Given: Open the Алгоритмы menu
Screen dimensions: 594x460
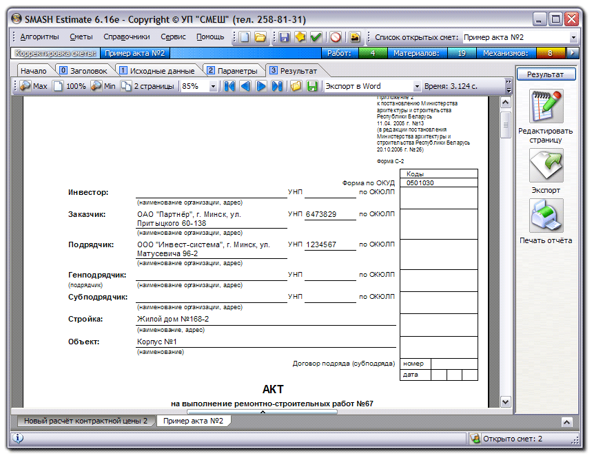Looking at the screenshot, I should pos(39,36).
